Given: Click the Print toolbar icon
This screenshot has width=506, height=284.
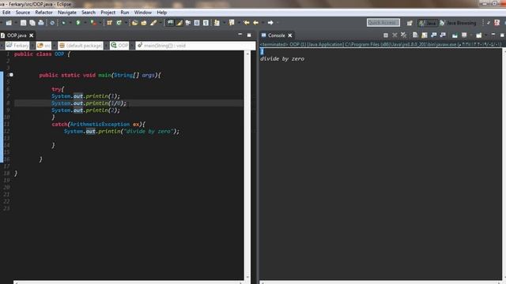Looking at the screenshot, I should click(x=41, y=23).
